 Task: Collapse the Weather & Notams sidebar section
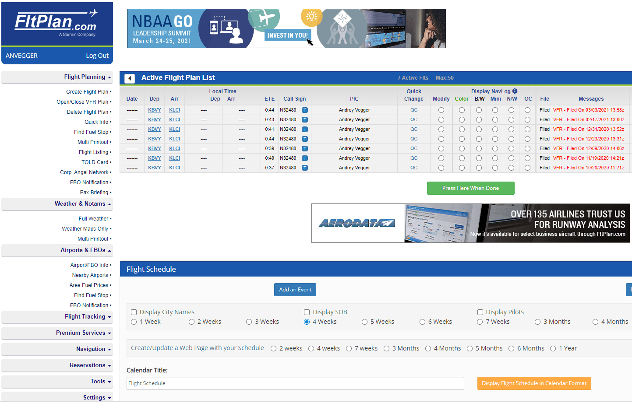click(x=57, y=204)
